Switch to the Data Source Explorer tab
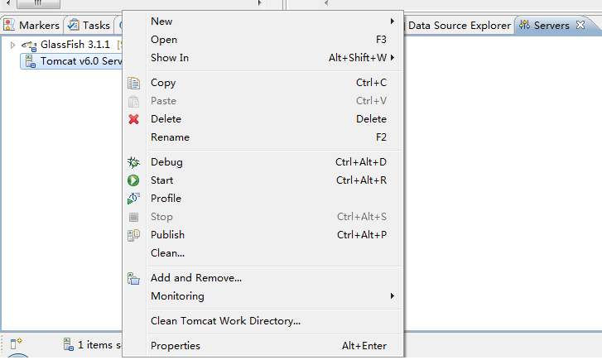The height and width of the screenshot is (360, 602). (460, 26)
